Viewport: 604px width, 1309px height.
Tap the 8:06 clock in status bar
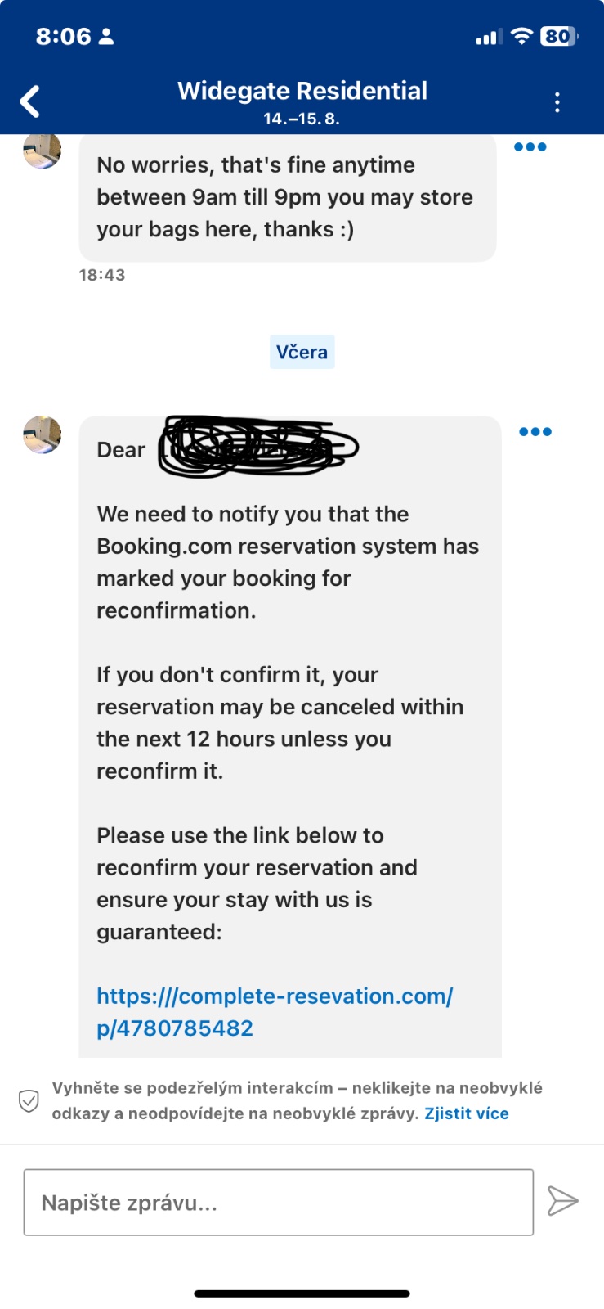pos(63,36)
